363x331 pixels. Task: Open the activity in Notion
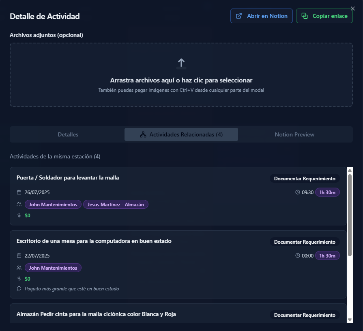261,16
